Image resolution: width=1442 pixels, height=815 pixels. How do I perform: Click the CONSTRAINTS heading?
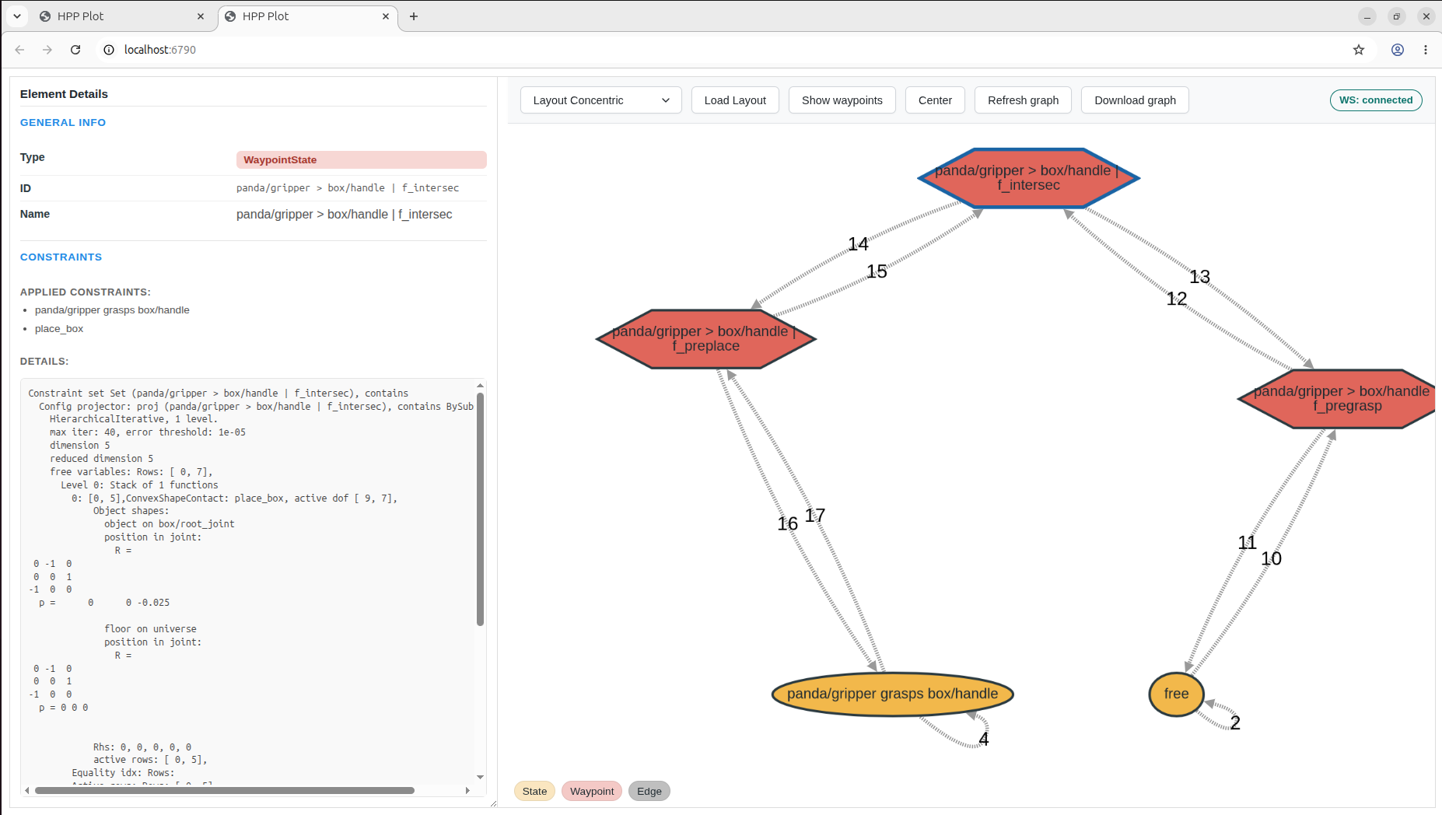(x=61, y=257)
